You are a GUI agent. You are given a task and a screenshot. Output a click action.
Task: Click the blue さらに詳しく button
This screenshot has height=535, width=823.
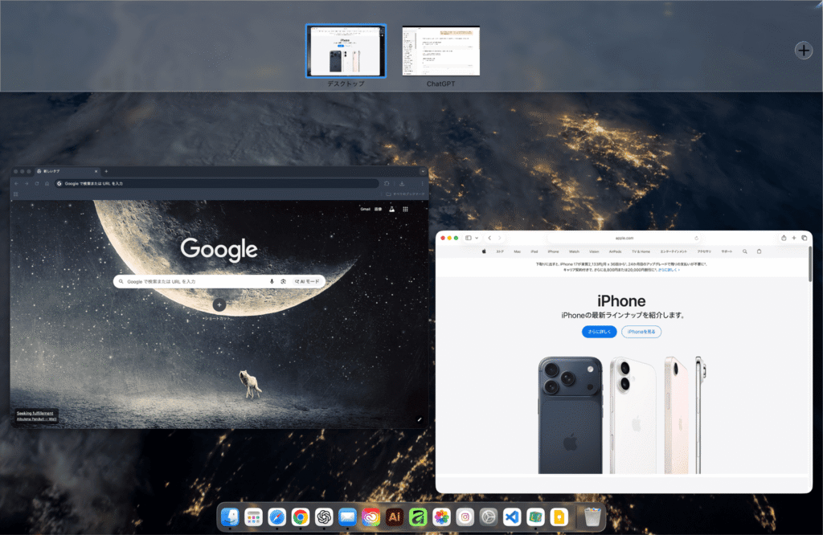(599, 332)
